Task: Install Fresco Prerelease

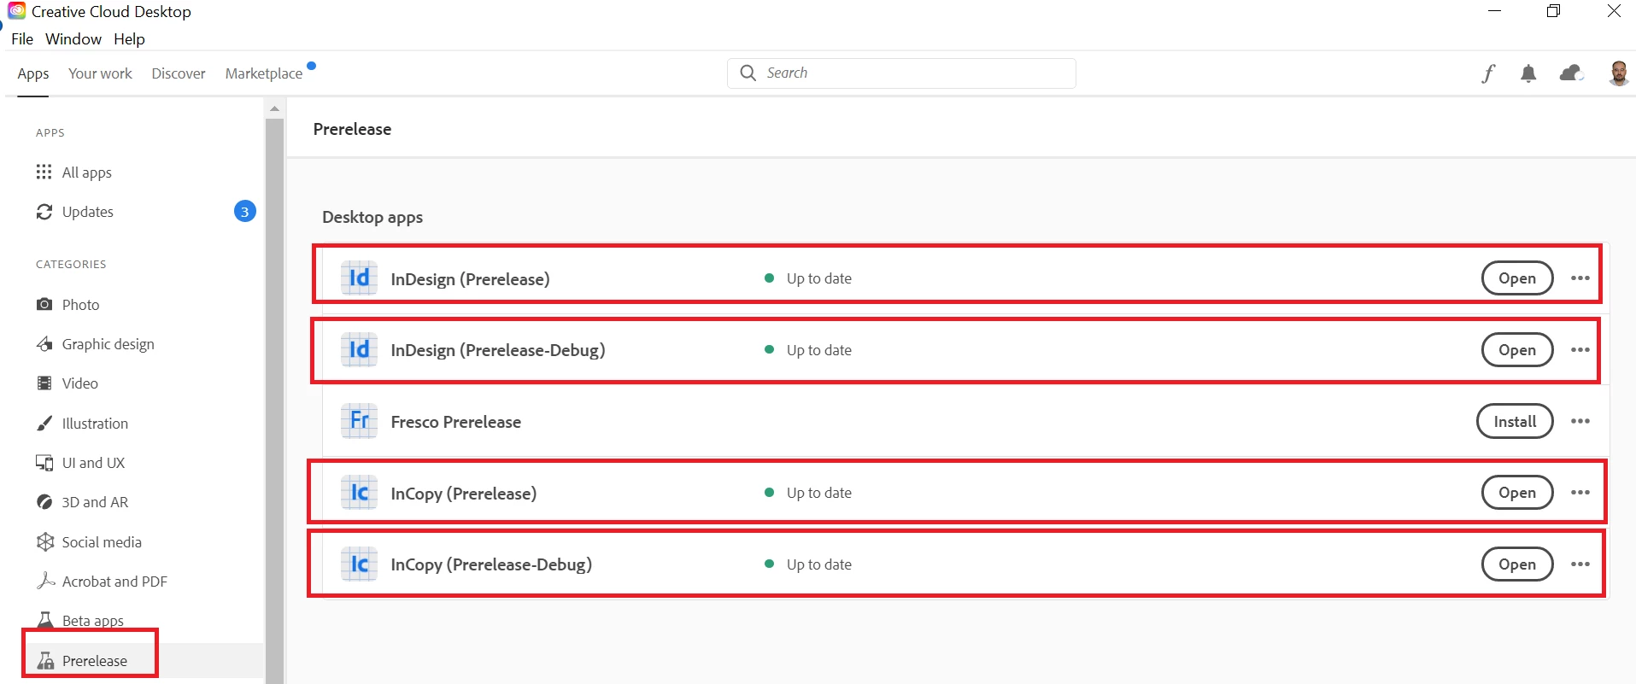Action: click(x=1515, y=421)
